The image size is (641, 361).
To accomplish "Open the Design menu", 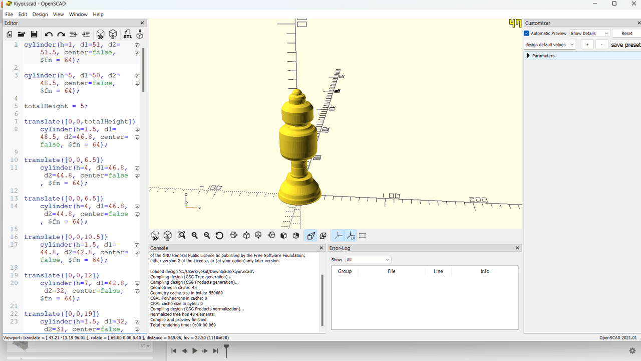I will tap(40, 15).
